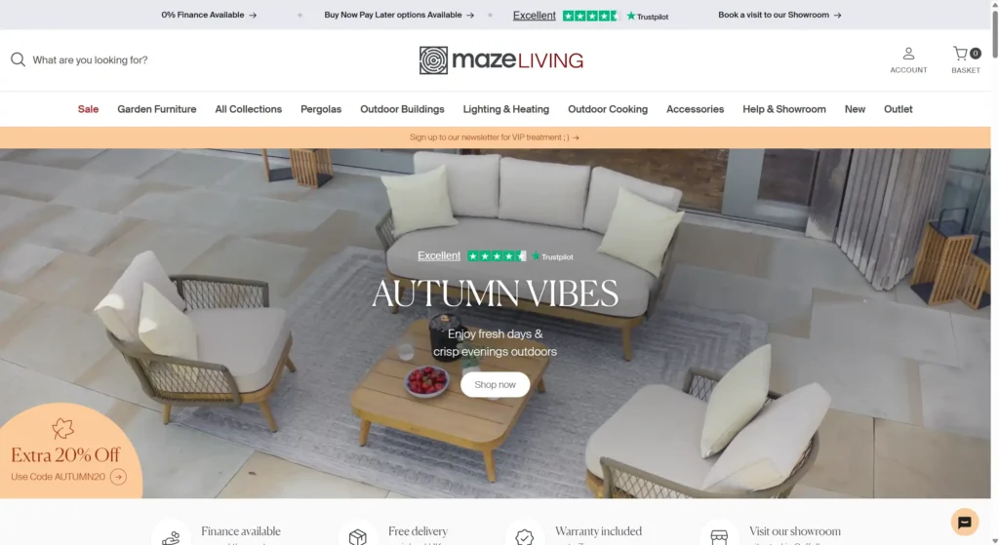This screenshot has width=999, height=545.
Task: Open the Basket cart icon
Action: click(961, 54)
